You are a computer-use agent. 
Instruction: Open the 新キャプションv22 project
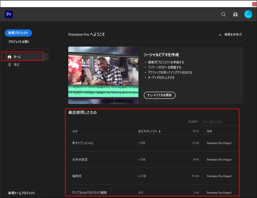tap(83, 143)
